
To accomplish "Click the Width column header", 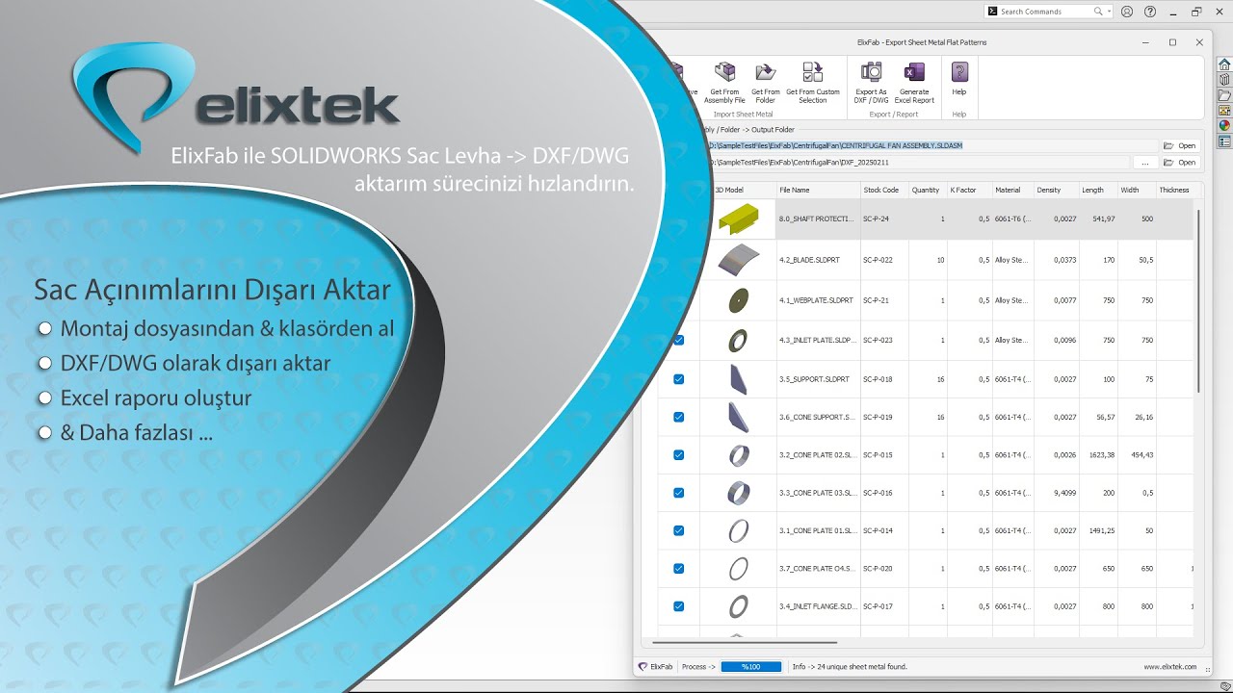I will click(1137, 190).
